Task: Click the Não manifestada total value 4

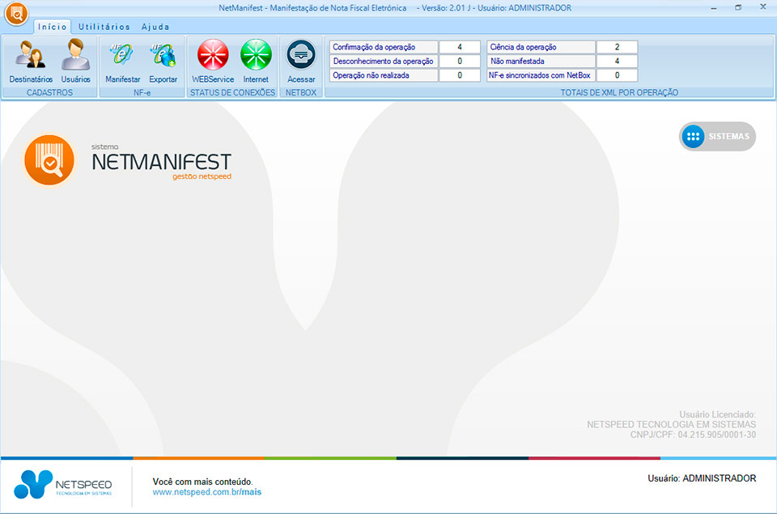Action: [617, 61]
